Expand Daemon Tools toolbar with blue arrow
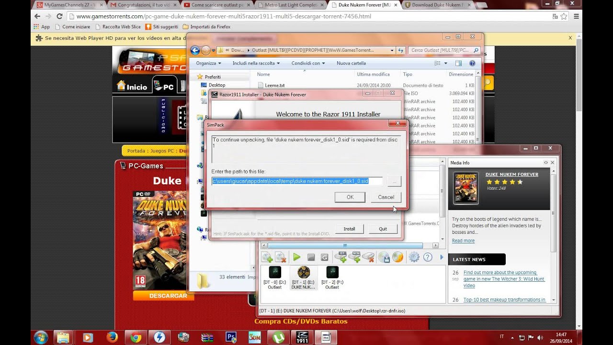This screenshot has width=613, height=345. click(x=442, y=257)
